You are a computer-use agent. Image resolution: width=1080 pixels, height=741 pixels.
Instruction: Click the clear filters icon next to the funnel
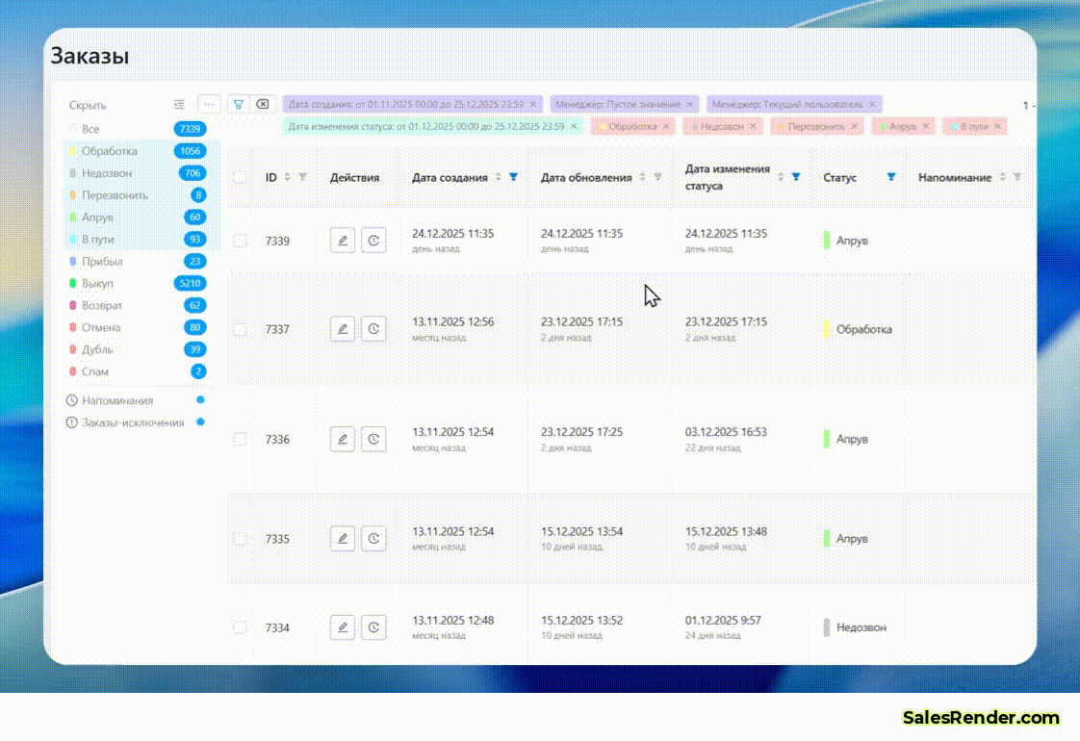point(262,103)
